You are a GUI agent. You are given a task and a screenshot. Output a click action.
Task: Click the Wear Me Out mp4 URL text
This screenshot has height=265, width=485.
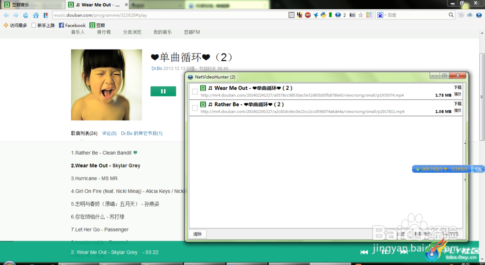pyautogui.click(x=302, y=95)
